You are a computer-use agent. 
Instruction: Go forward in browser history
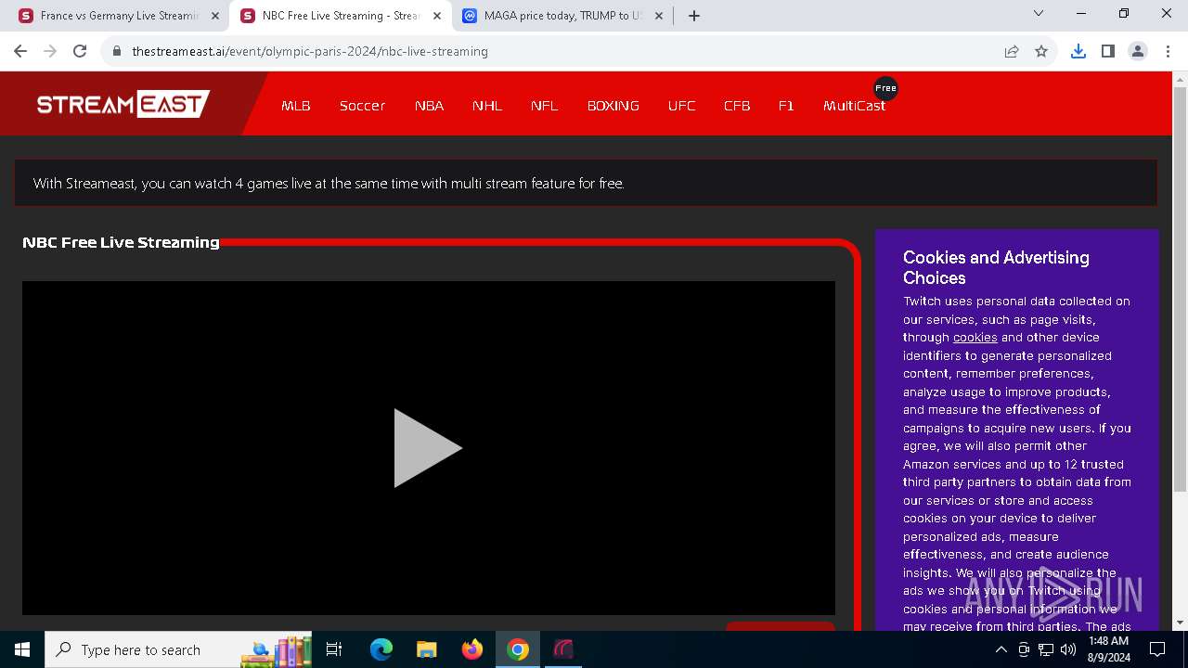[x=50, y=51]
